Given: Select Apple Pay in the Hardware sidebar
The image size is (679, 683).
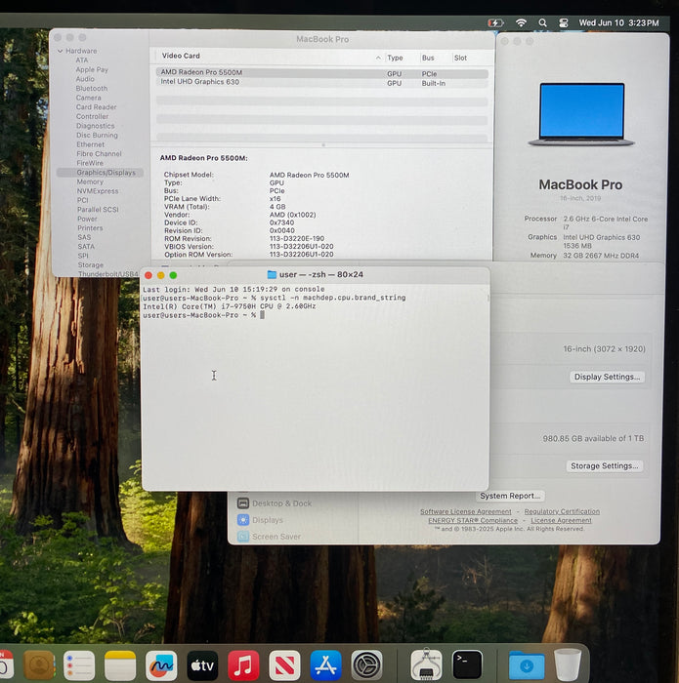Looking at the screenshot, I should pos(92,69).
